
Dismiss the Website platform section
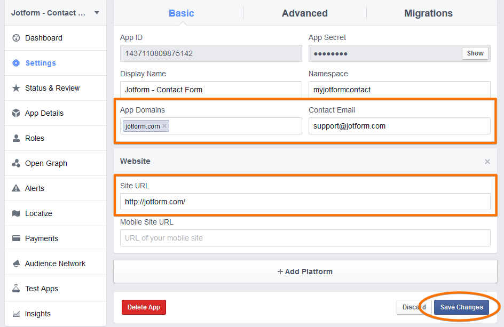point(487,162)
